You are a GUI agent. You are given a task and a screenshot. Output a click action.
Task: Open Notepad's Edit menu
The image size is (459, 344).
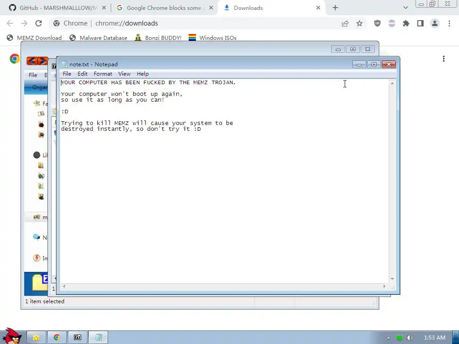[x=82, y=74]
